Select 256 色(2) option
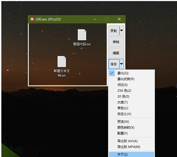The width and height of the screenshot is (177, 157). tap(131, 91)
